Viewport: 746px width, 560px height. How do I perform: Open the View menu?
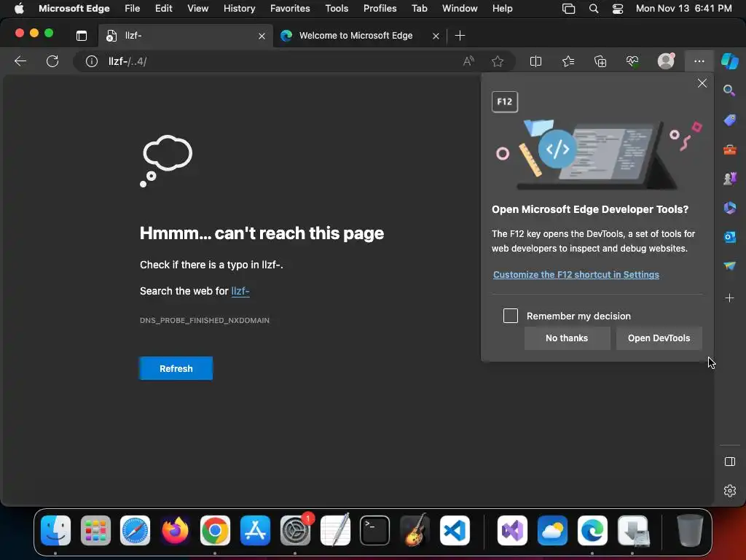click(x=198, y=8)
